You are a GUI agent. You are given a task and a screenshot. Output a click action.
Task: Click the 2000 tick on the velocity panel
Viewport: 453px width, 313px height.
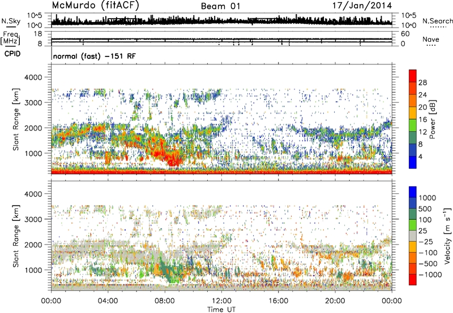tap(33, 245)
